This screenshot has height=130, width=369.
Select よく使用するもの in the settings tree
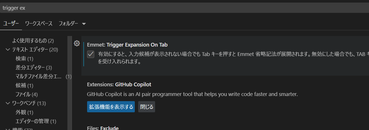pos(33,41)
